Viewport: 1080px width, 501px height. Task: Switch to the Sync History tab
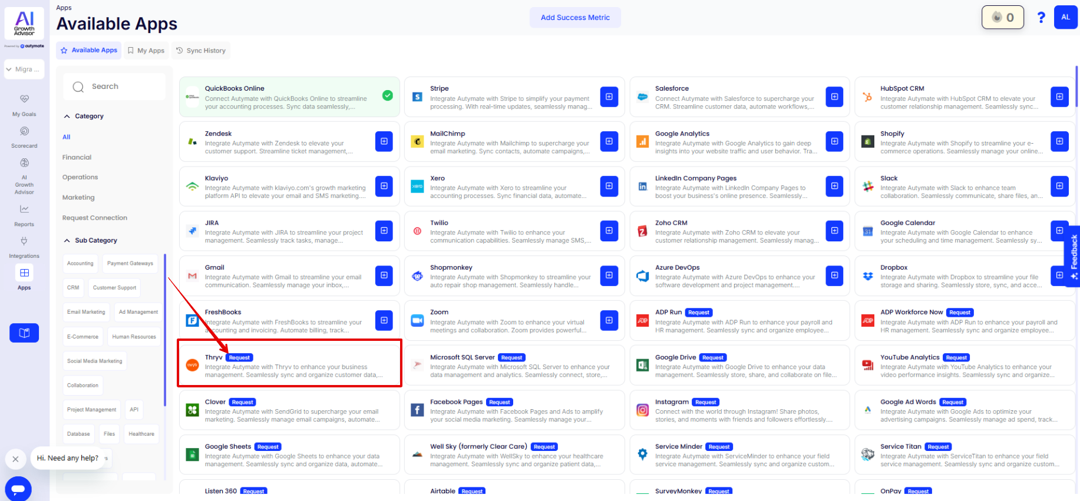[201, 51]
